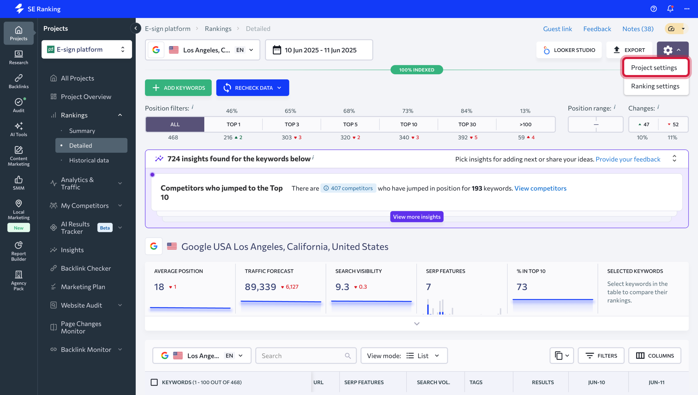Filter by improved positions 47
This screenshot has width=698, height=395.
point(644,125)
